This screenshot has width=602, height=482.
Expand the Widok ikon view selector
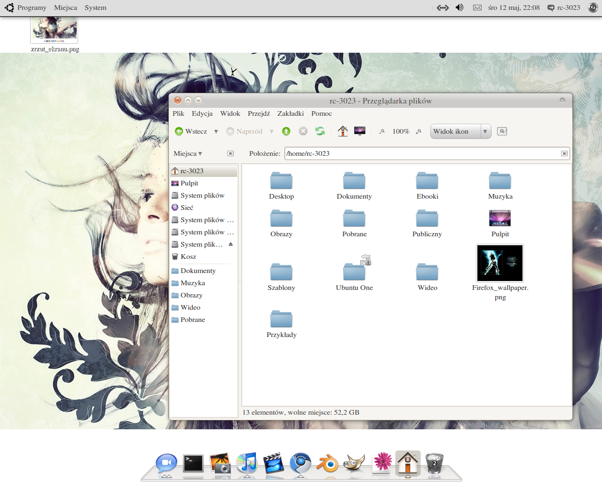pos(485,131)
